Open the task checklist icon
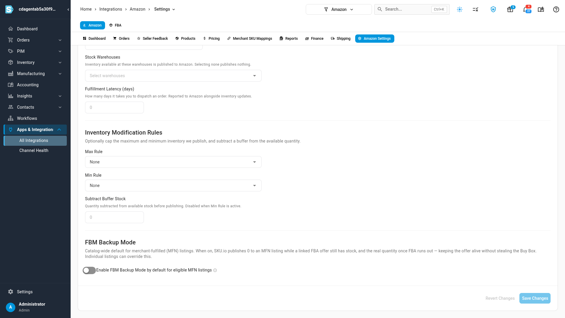Viewport: 565px width, 318px height. [x=476, y=9]
